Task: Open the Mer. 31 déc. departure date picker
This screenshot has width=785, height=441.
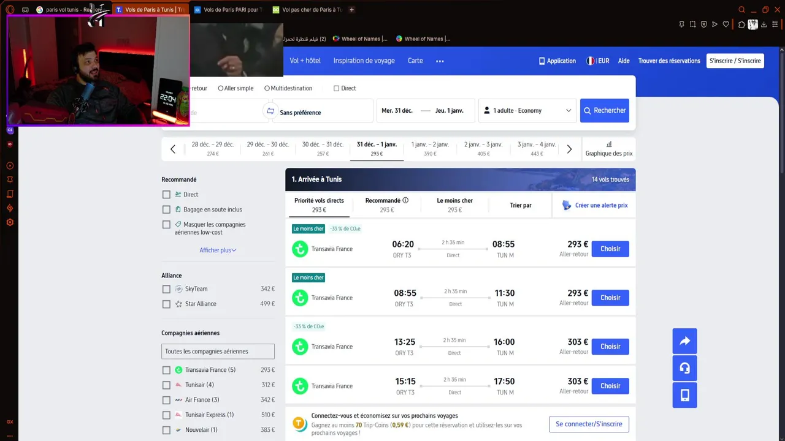Action: tap(397, 111)
